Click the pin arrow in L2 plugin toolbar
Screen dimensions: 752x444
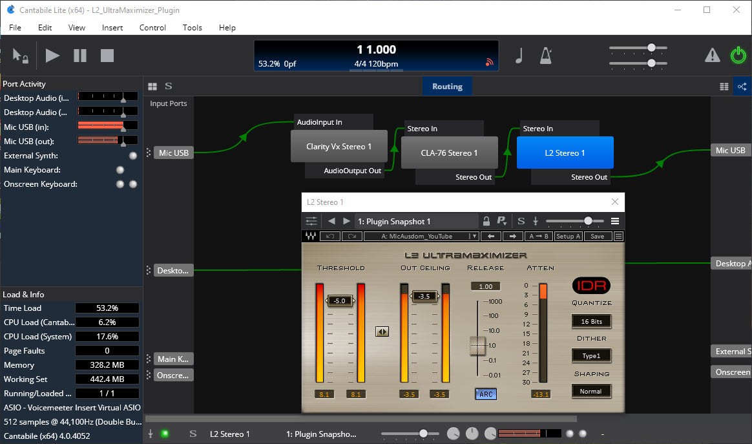click(x=536, y=221)
